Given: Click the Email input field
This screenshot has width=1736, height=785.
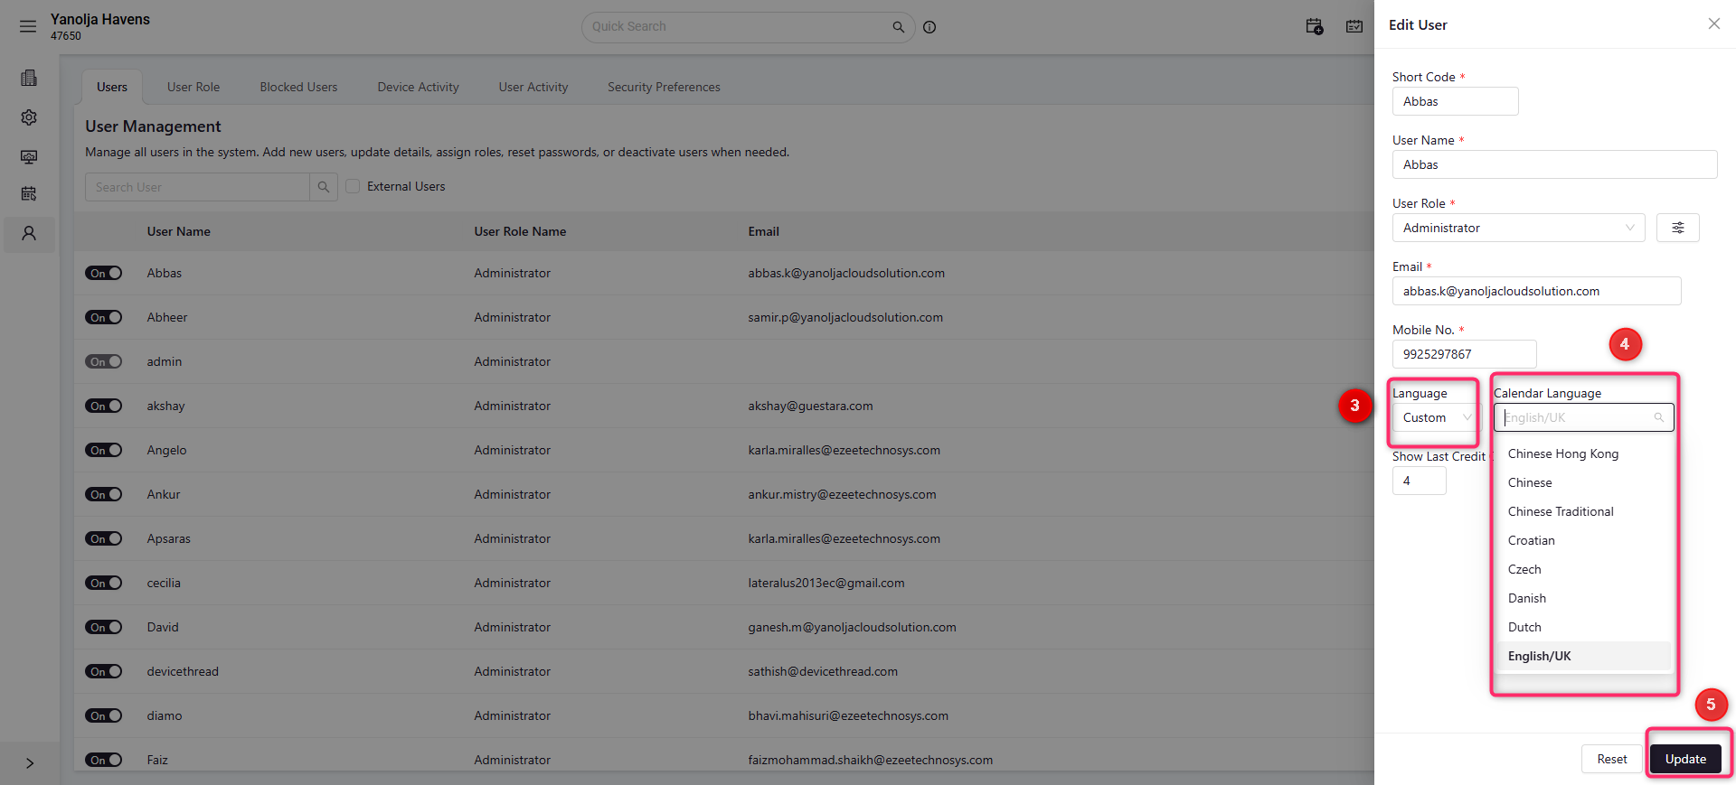Looking at the screenshot, I should point(1536,291).
